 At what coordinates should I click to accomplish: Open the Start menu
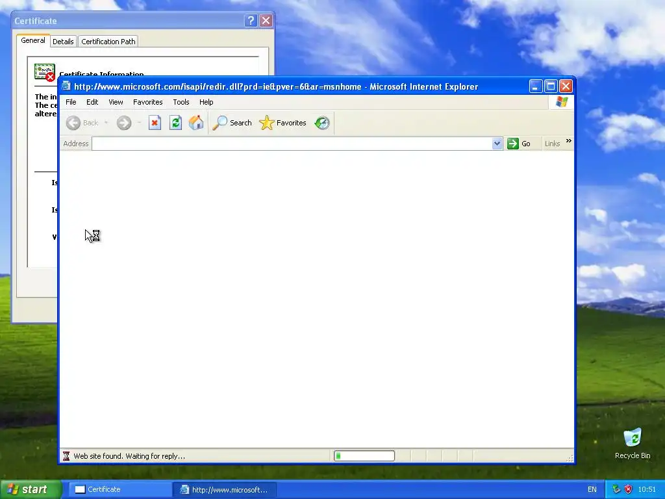tap(31, 489)
